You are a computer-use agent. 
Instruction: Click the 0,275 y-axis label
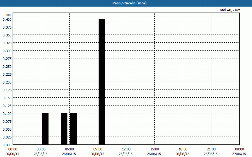point(7,59)
